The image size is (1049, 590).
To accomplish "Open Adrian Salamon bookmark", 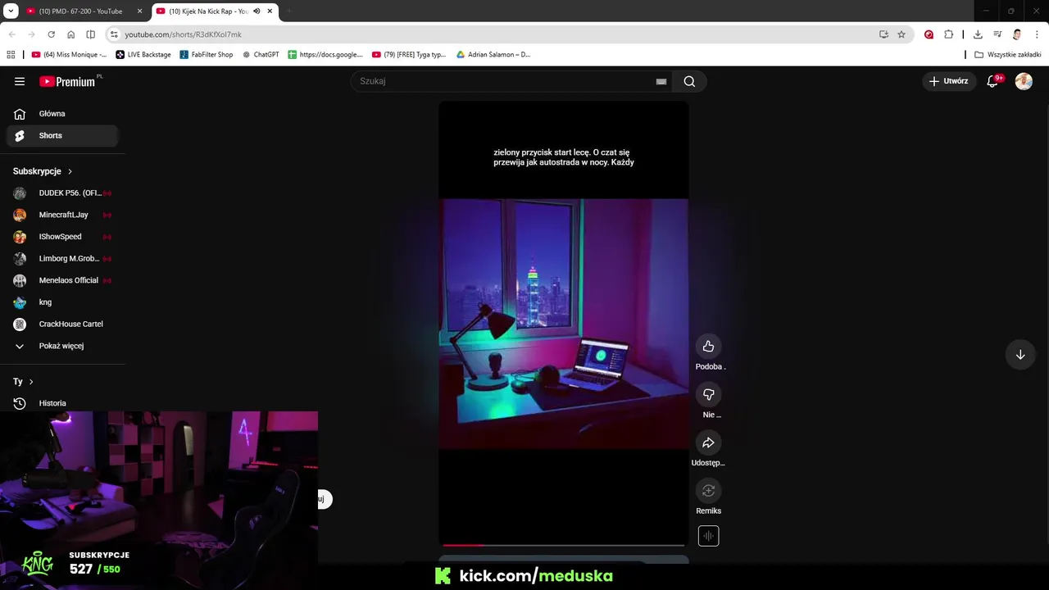I will pyautogui.click(x=493, y=54).
